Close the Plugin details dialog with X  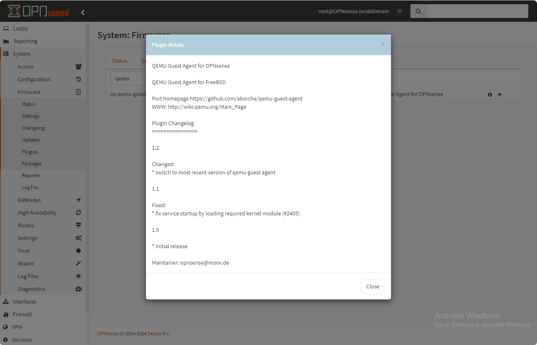[382, 44]
